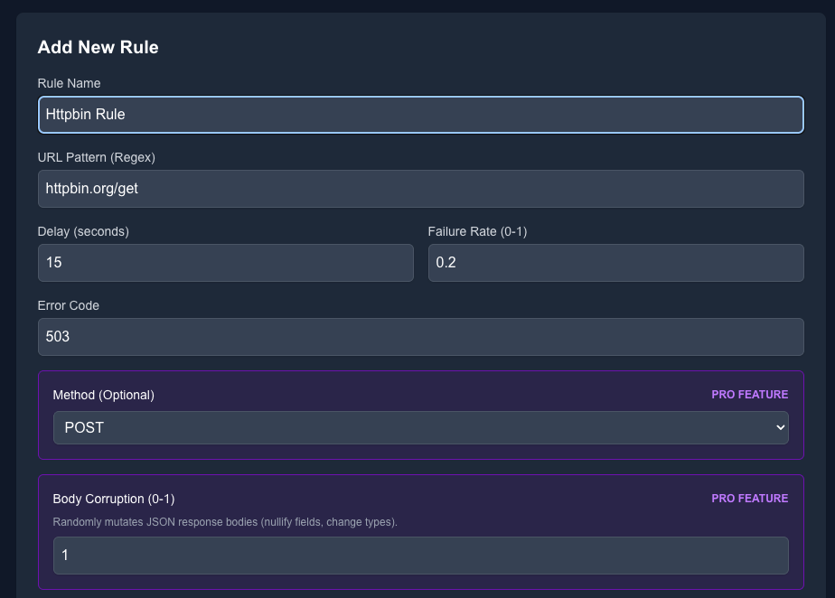Click the Failure Rate (0-1) label

click(477, 231)
